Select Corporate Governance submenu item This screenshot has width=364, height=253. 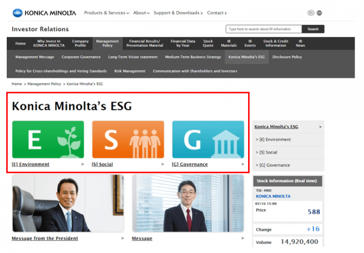pos(82,57)
